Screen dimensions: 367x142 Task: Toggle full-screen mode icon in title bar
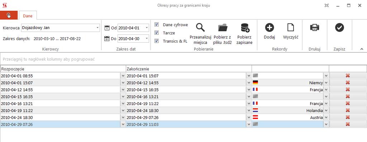point(327,5)
